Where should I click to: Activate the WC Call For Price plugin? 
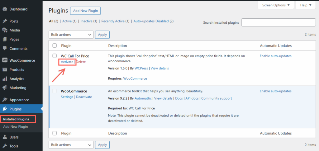pyautogui.click(x=67, y=62)
